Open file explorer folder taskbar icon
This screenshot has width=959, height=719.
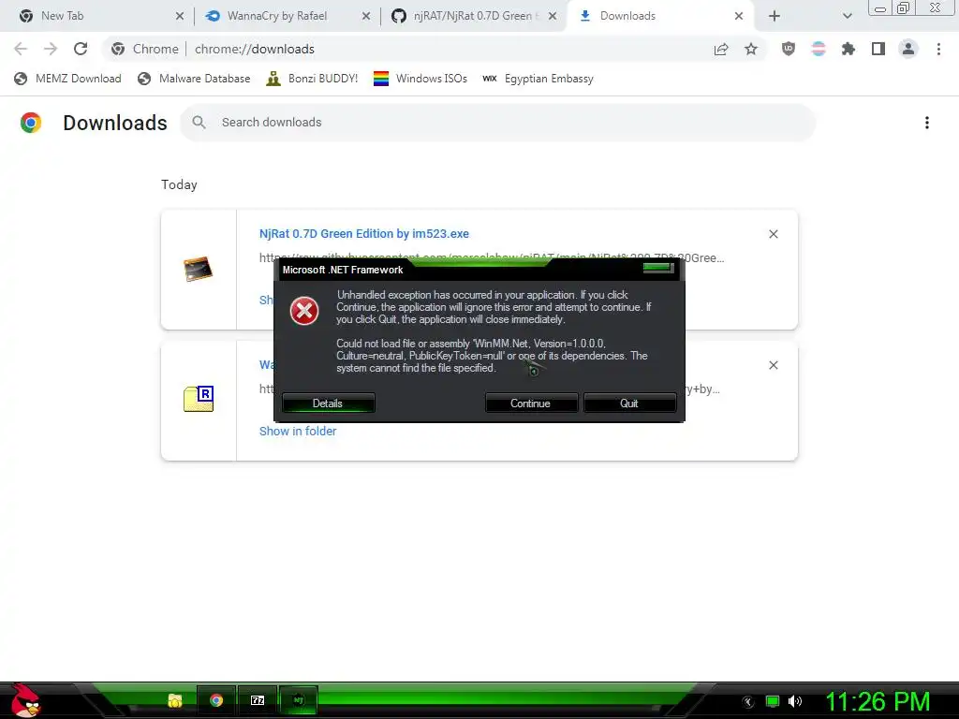[x=175, y=700]
